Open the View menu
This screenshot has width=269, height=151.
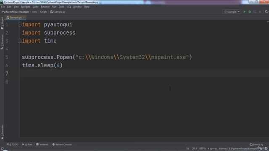pyautogui.click(x=16, y=7)
